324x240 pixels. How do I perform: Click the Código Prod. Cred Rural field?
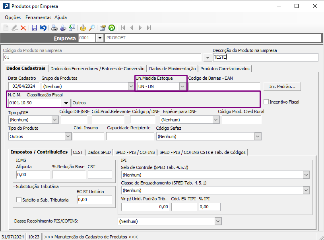click(242, 119)
